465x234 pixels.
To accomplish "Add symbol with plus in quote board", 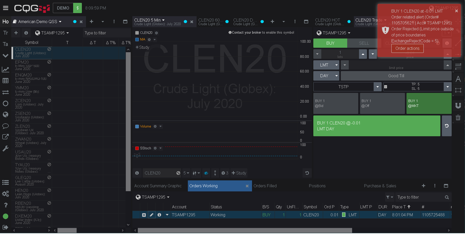I will click(x=16, y=33).
